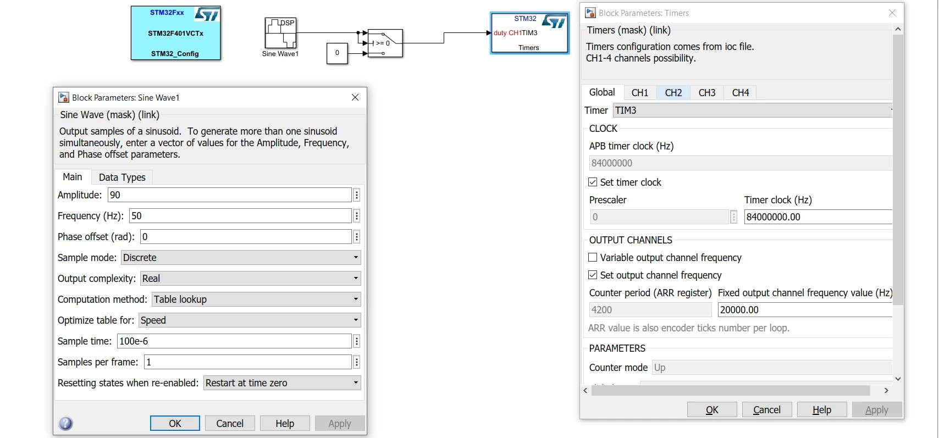Open the Computation method dropdown
The height and width of the screenshot is (438, 939).
(256, 300)
